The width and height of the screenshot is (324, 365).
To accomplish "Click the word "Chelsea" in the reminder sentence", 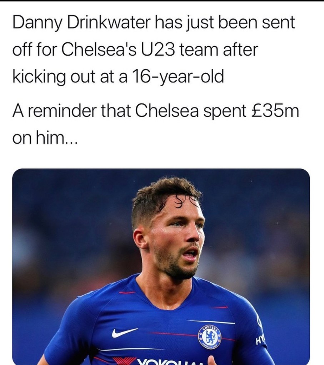I will point(166,112).
